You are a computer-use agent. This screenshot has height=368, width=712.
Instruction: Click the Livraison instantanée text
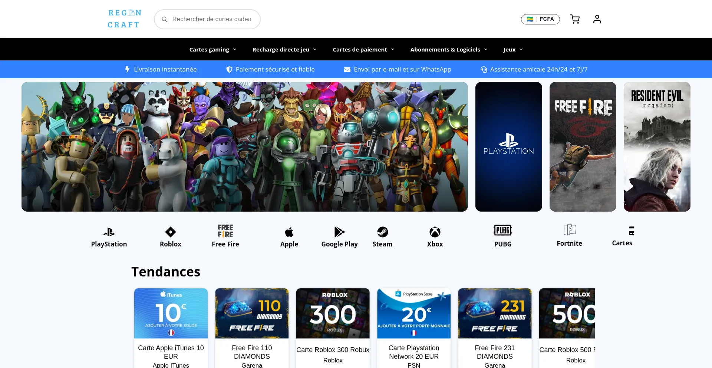pos(165,69)
